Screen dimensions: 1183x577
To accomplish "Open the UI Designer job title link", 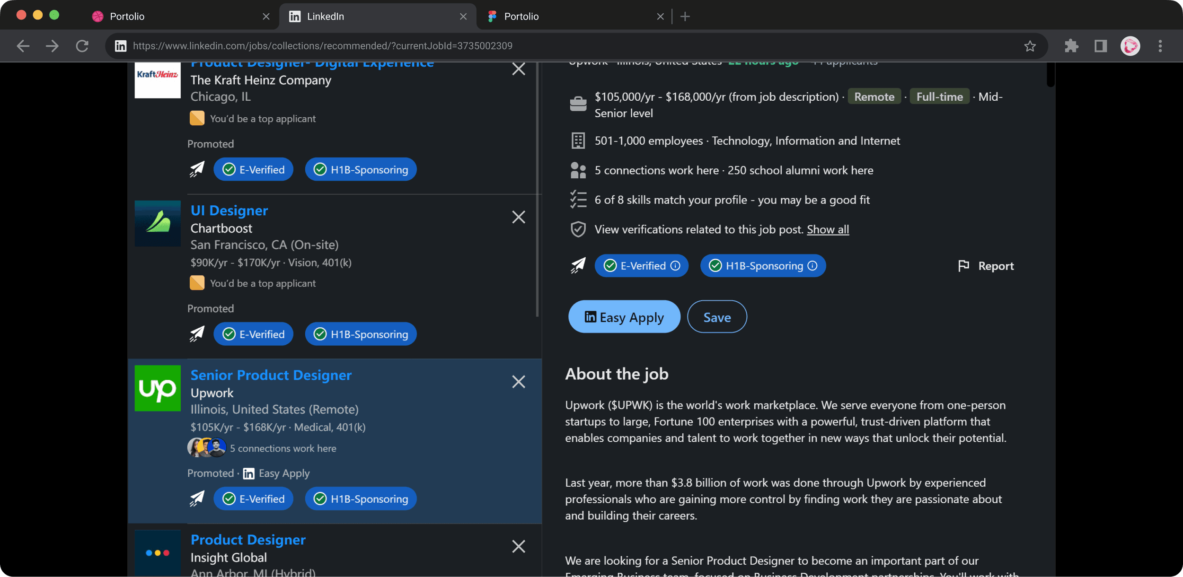I will coord(229,210).
